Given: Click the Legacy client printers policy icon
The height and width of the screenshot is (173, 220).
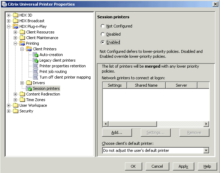Looking at the screenshot, I should (x=36, y=60).
